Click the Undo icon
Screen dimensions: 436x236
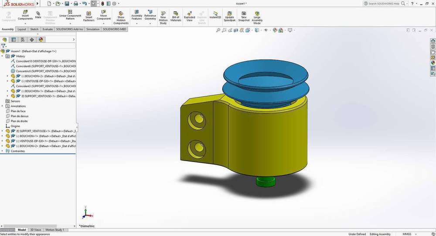click(85, 3)
